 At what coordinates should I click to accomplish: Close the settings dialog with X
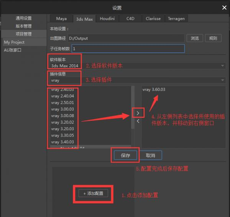coord(224,8)
